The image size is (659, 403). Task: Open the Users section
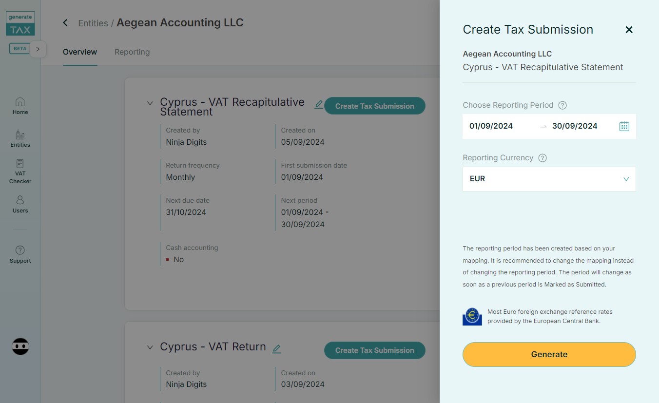(20, 204)
